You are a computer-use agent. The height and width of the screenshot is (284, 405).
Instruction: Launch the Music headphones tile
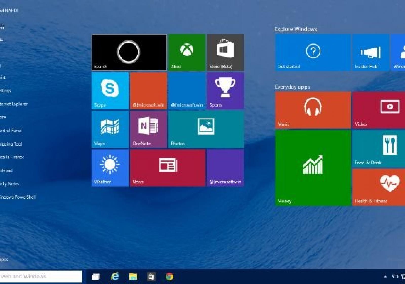313,110
